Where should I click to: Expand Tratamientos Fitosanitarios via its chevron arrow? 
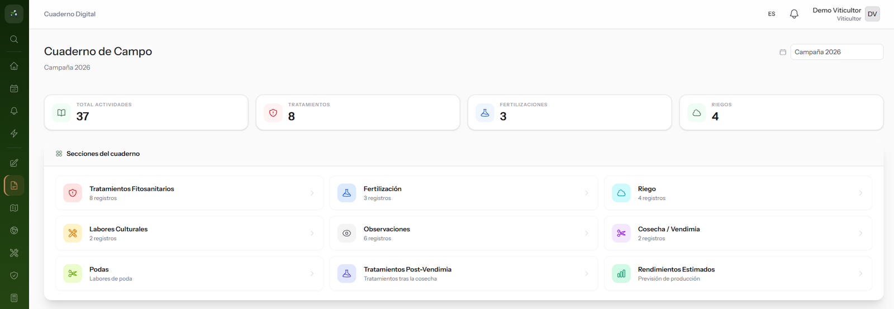pyautogui.click(x=312, y=193)
